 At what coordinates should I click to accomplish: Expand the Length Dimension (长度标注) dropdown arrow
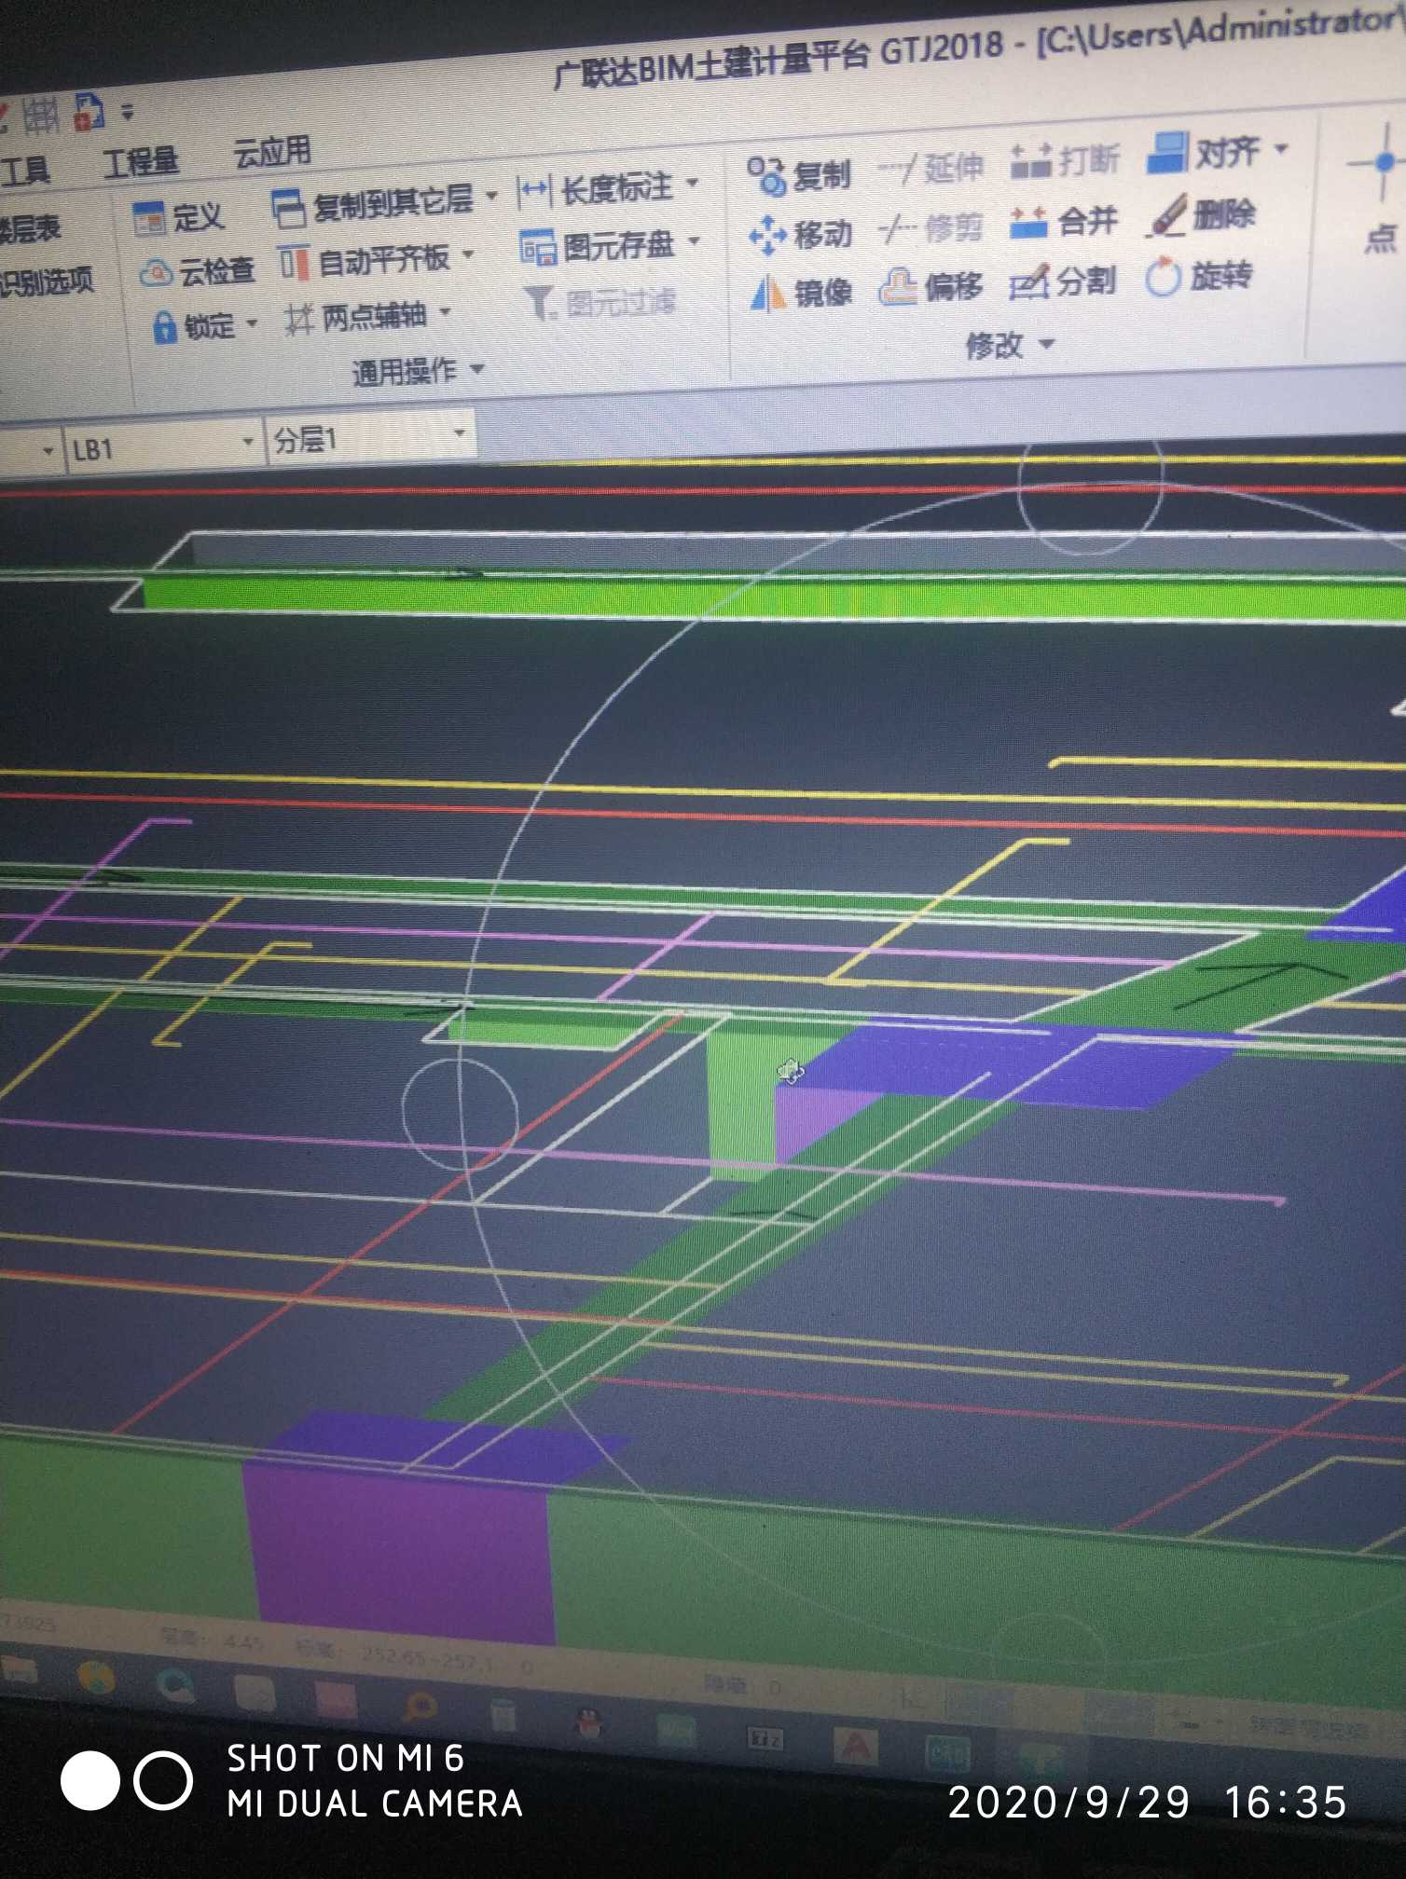click(692, 183)
